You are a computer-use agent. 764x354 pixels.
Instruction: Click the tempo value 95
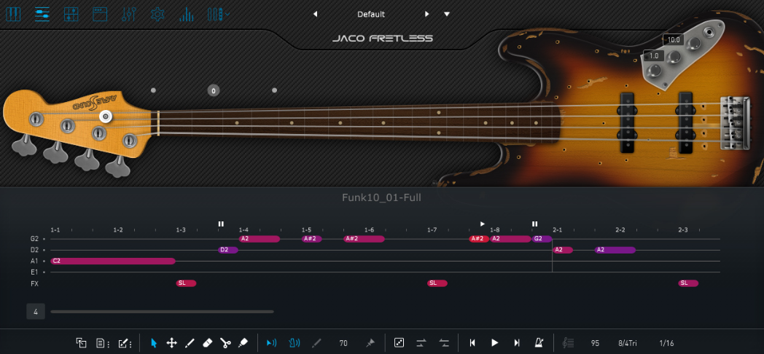tap(595, 343)
